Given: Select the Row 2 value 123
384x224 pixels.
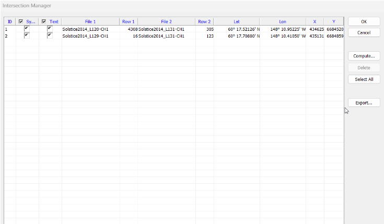Looking at the screenshot, I should point(205,36).
